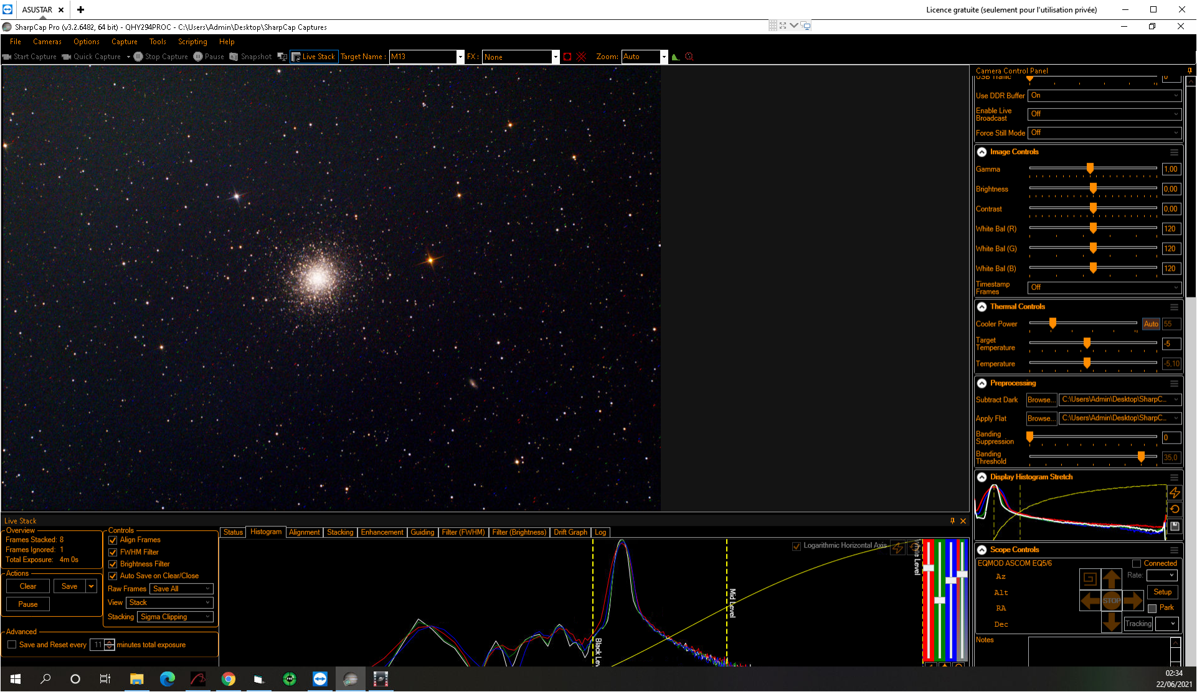Open Windows Start menu
Image resolution: width=1197 pixels, height=692 pixels.
point(16,679)
